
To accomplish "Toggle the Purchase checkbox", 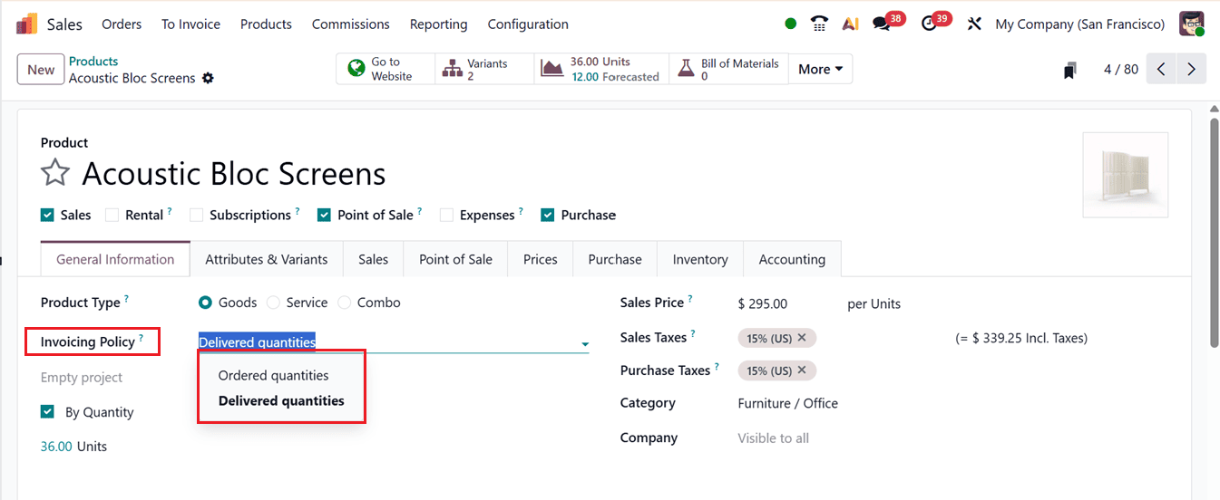I will coord(547,215).
